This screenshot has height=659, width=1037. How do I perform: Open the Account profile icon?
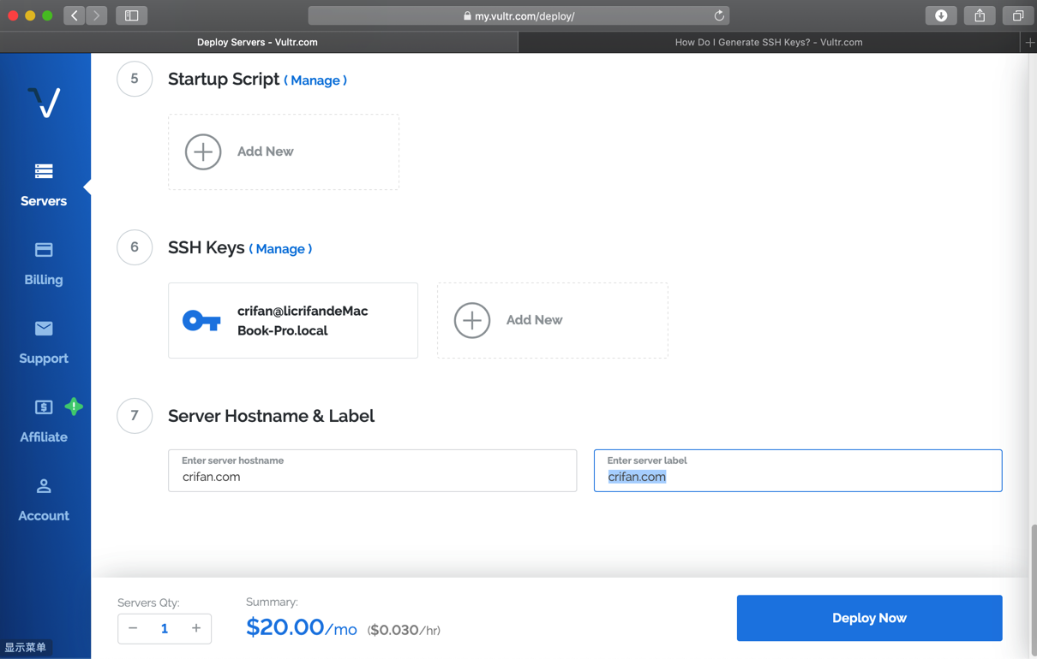coord(44,486)
